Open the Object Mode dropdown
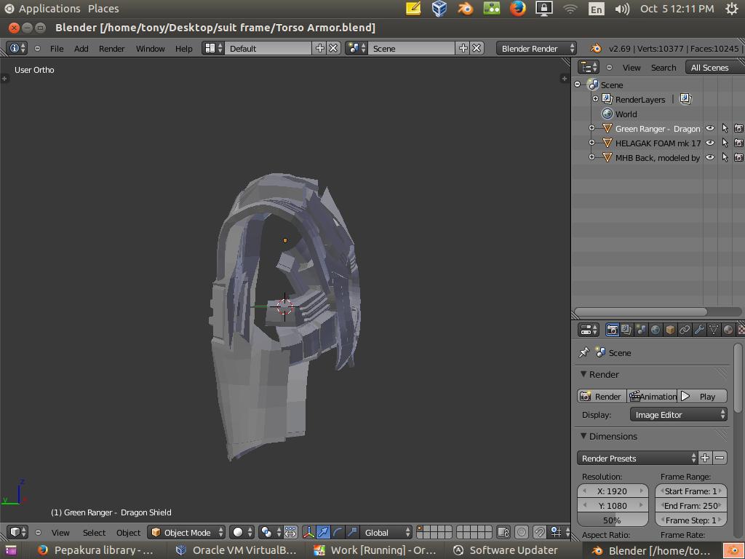 187,532
